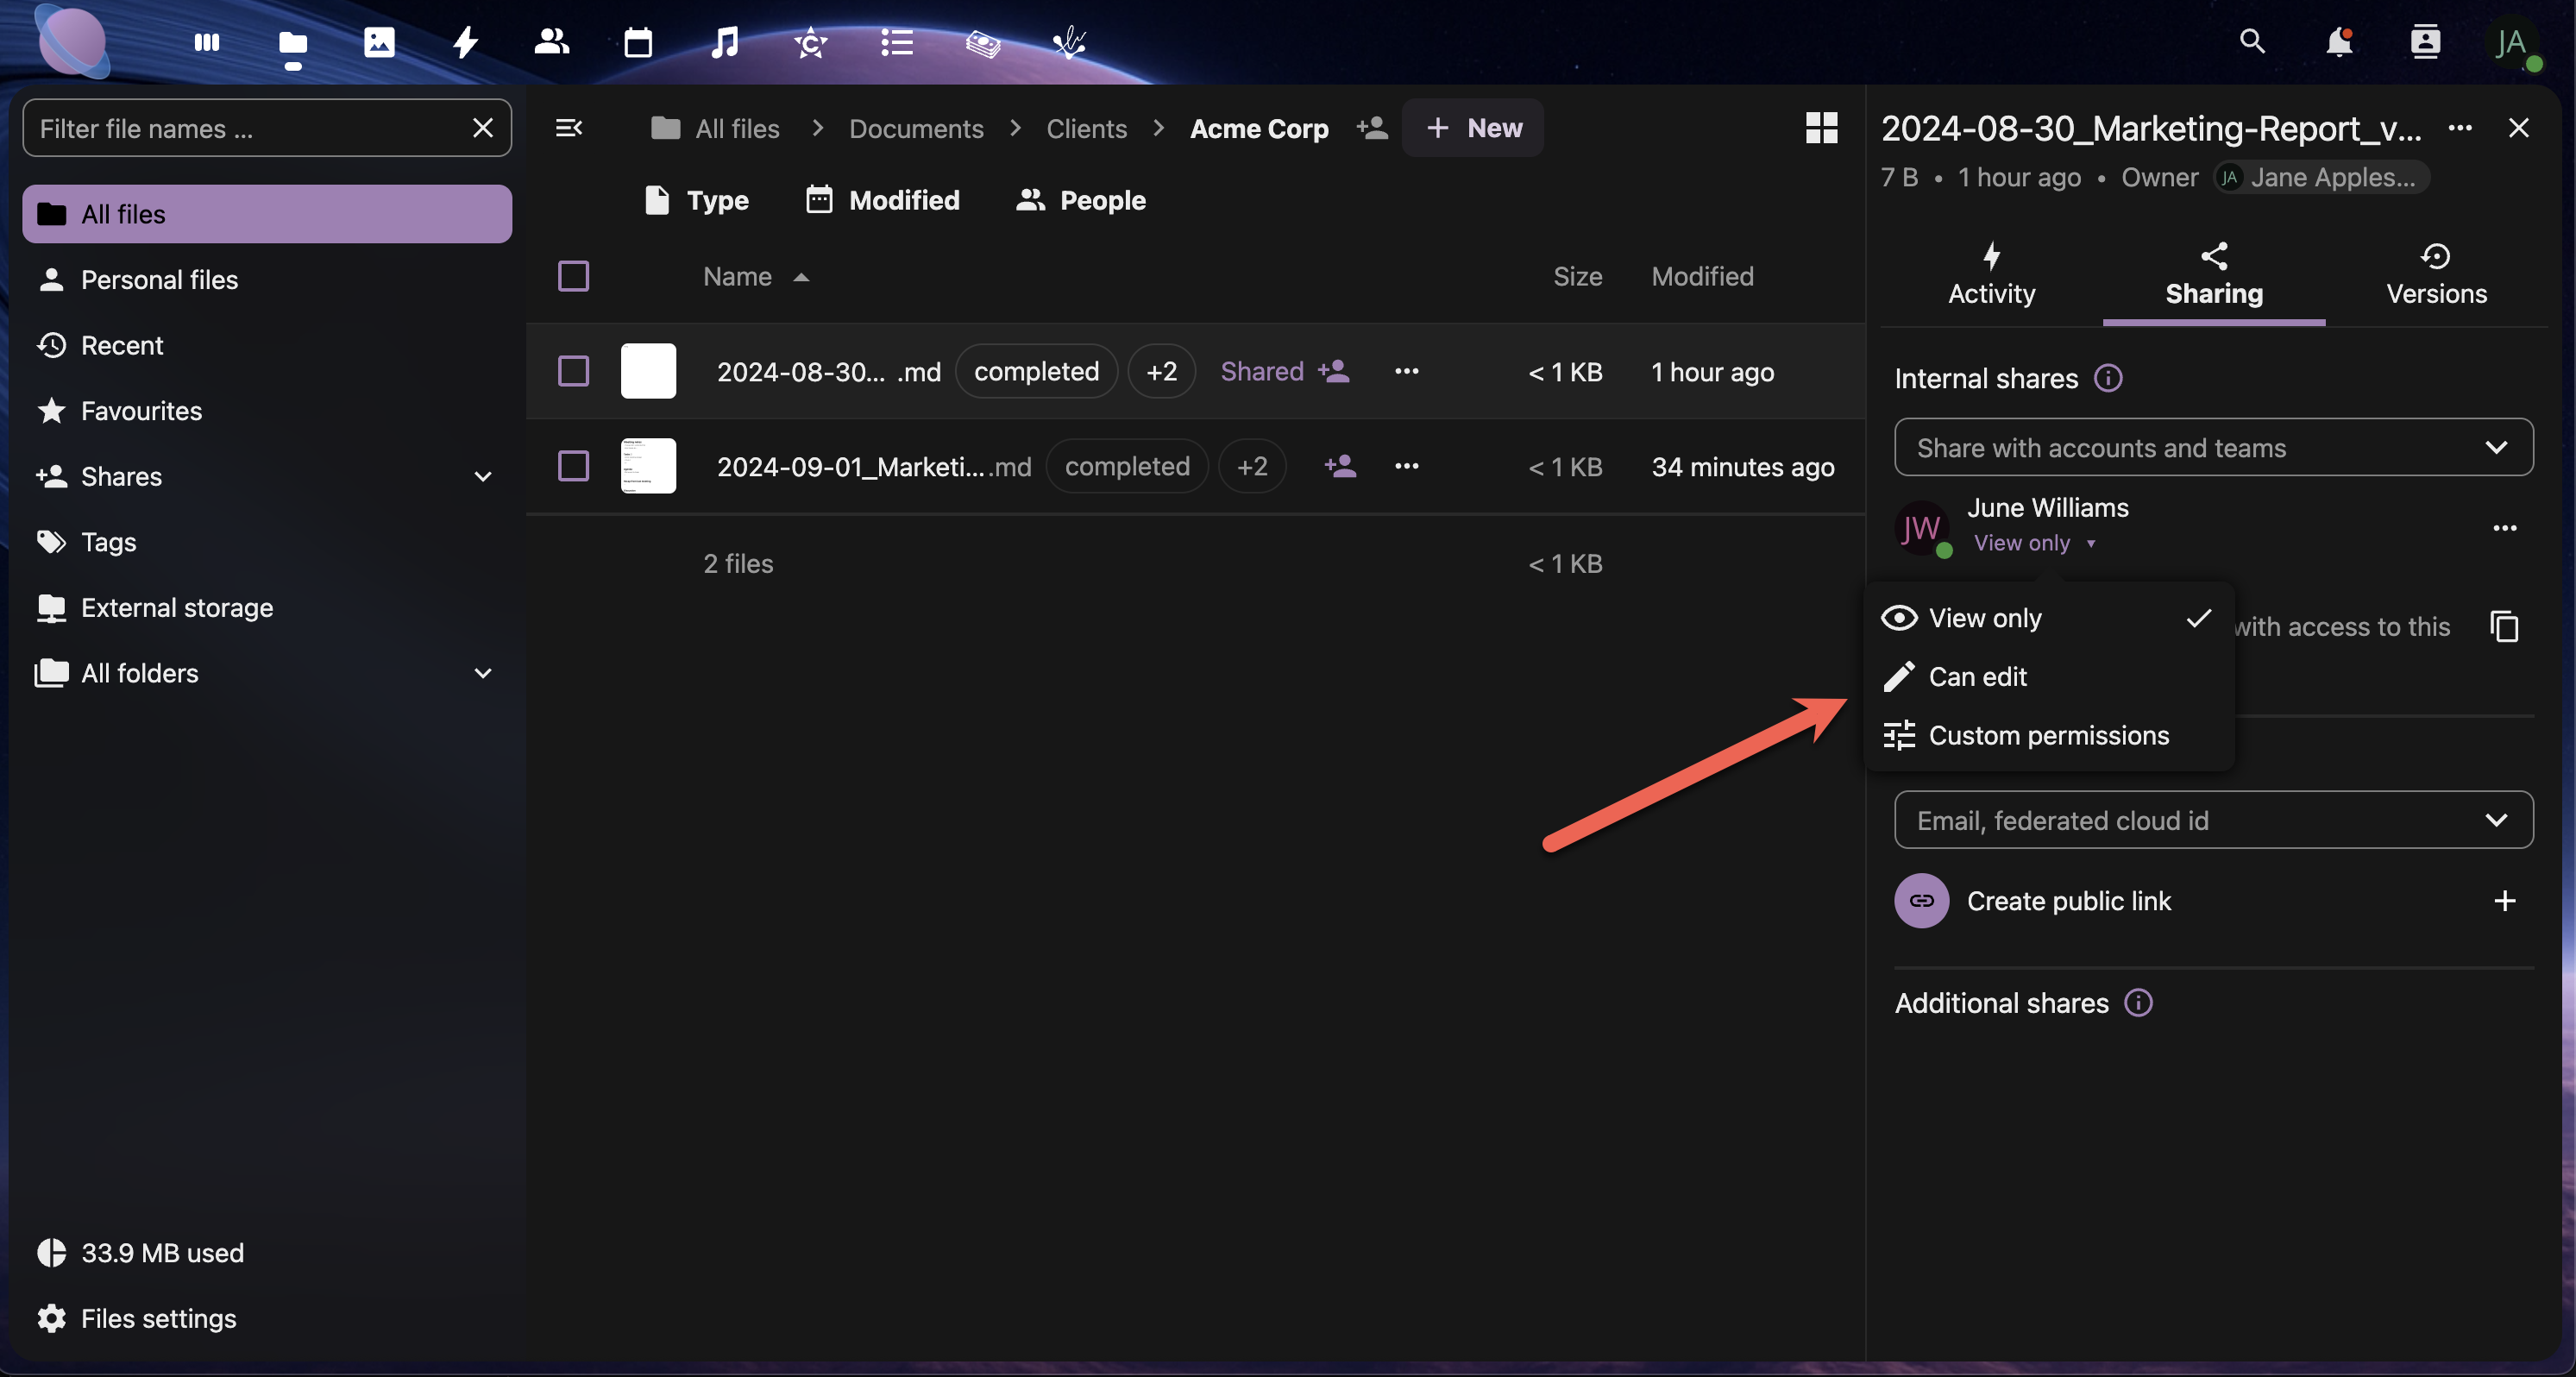Switch to the Versions tab
This screenshot has width=2576, height=1377.
click(x=2436, y=275)
